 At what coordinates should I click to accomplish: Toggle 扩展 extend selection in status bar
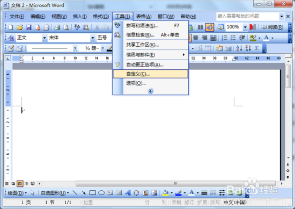pyautogui.click(x=202, y=203)
